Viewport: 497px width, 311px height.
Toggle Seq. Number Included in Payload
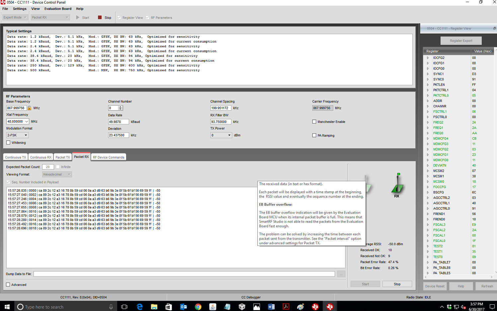(8, 182)
